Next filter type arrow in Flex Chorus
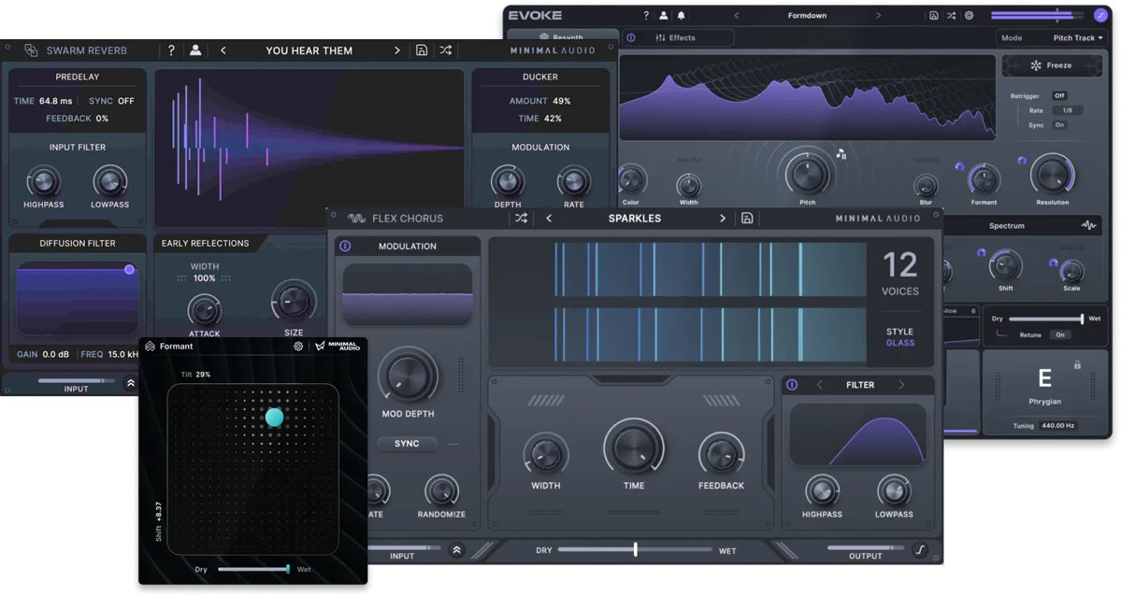Viewport: 1122px width, 596px height. click(x=901, y=385)
